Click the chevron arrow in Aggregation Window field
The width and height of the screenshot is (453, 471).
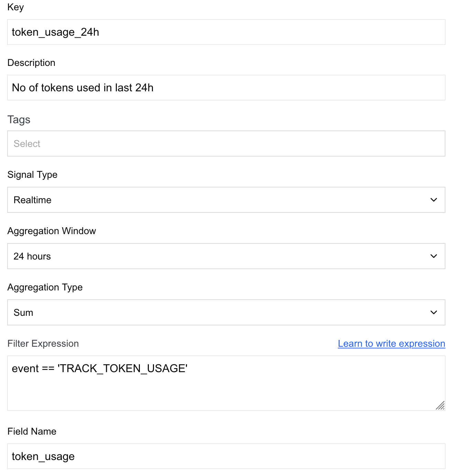[x=434, y=256]
